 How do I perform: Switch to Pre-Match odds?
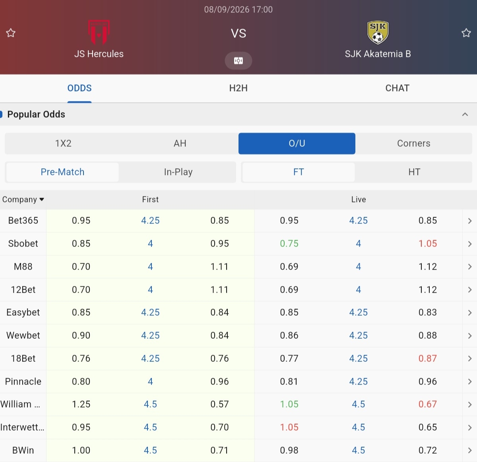click(62, 172)
